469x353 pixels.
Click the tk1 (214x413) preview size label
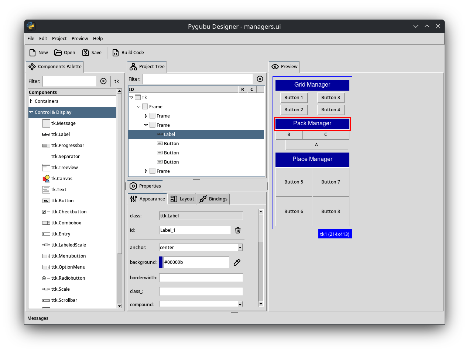click(335, 234)
